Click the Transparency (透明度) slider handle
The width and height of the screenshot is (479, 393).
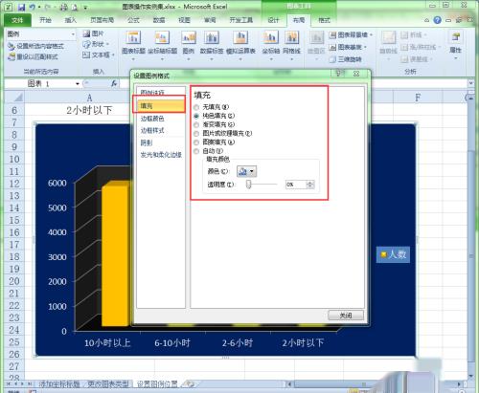coord(248,185)
